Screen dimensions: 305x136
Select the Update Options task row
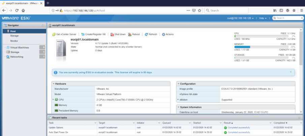click(175, 128)
